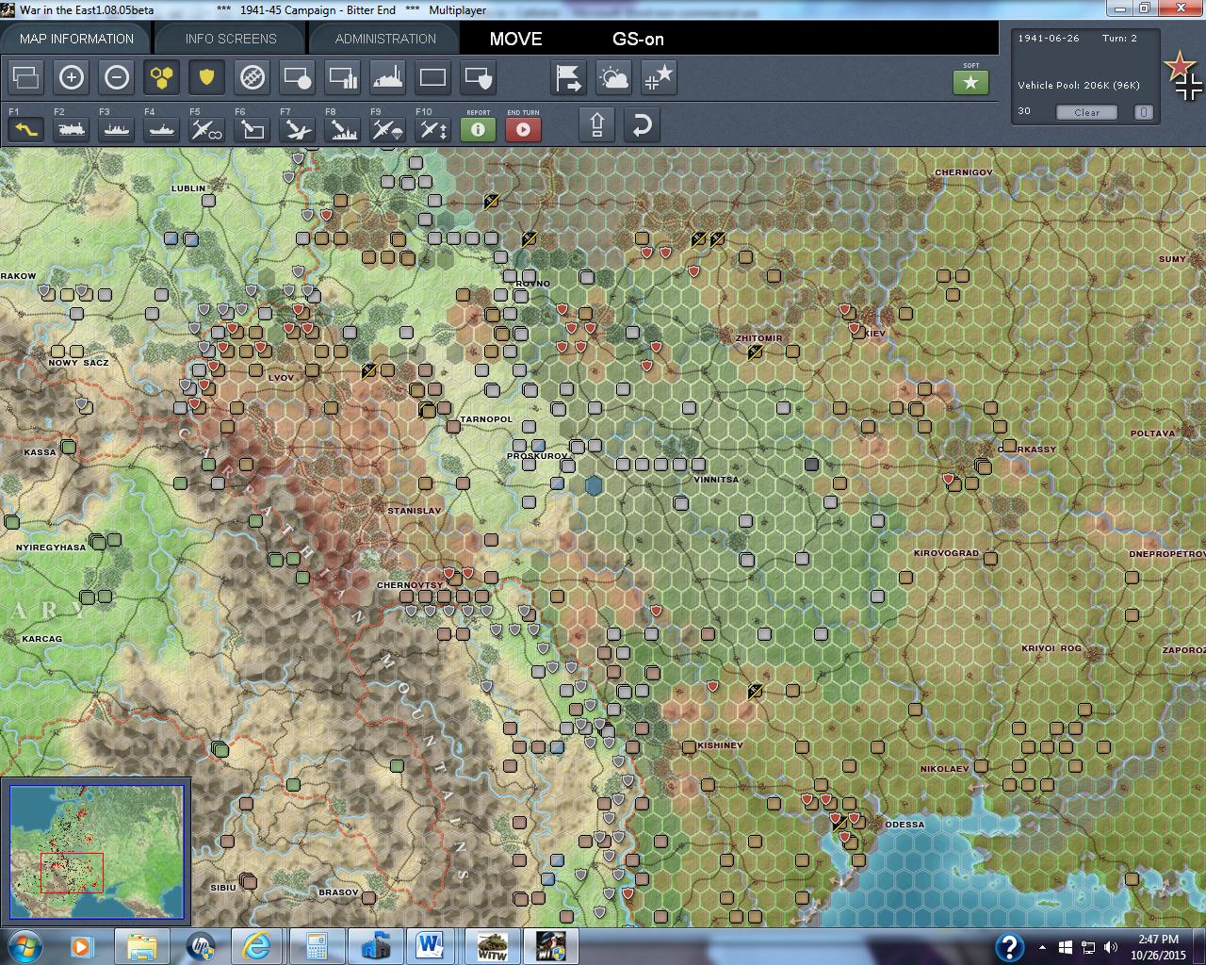
Task: Open Microsoft Word from the taskbar
Action: [431, 945]
